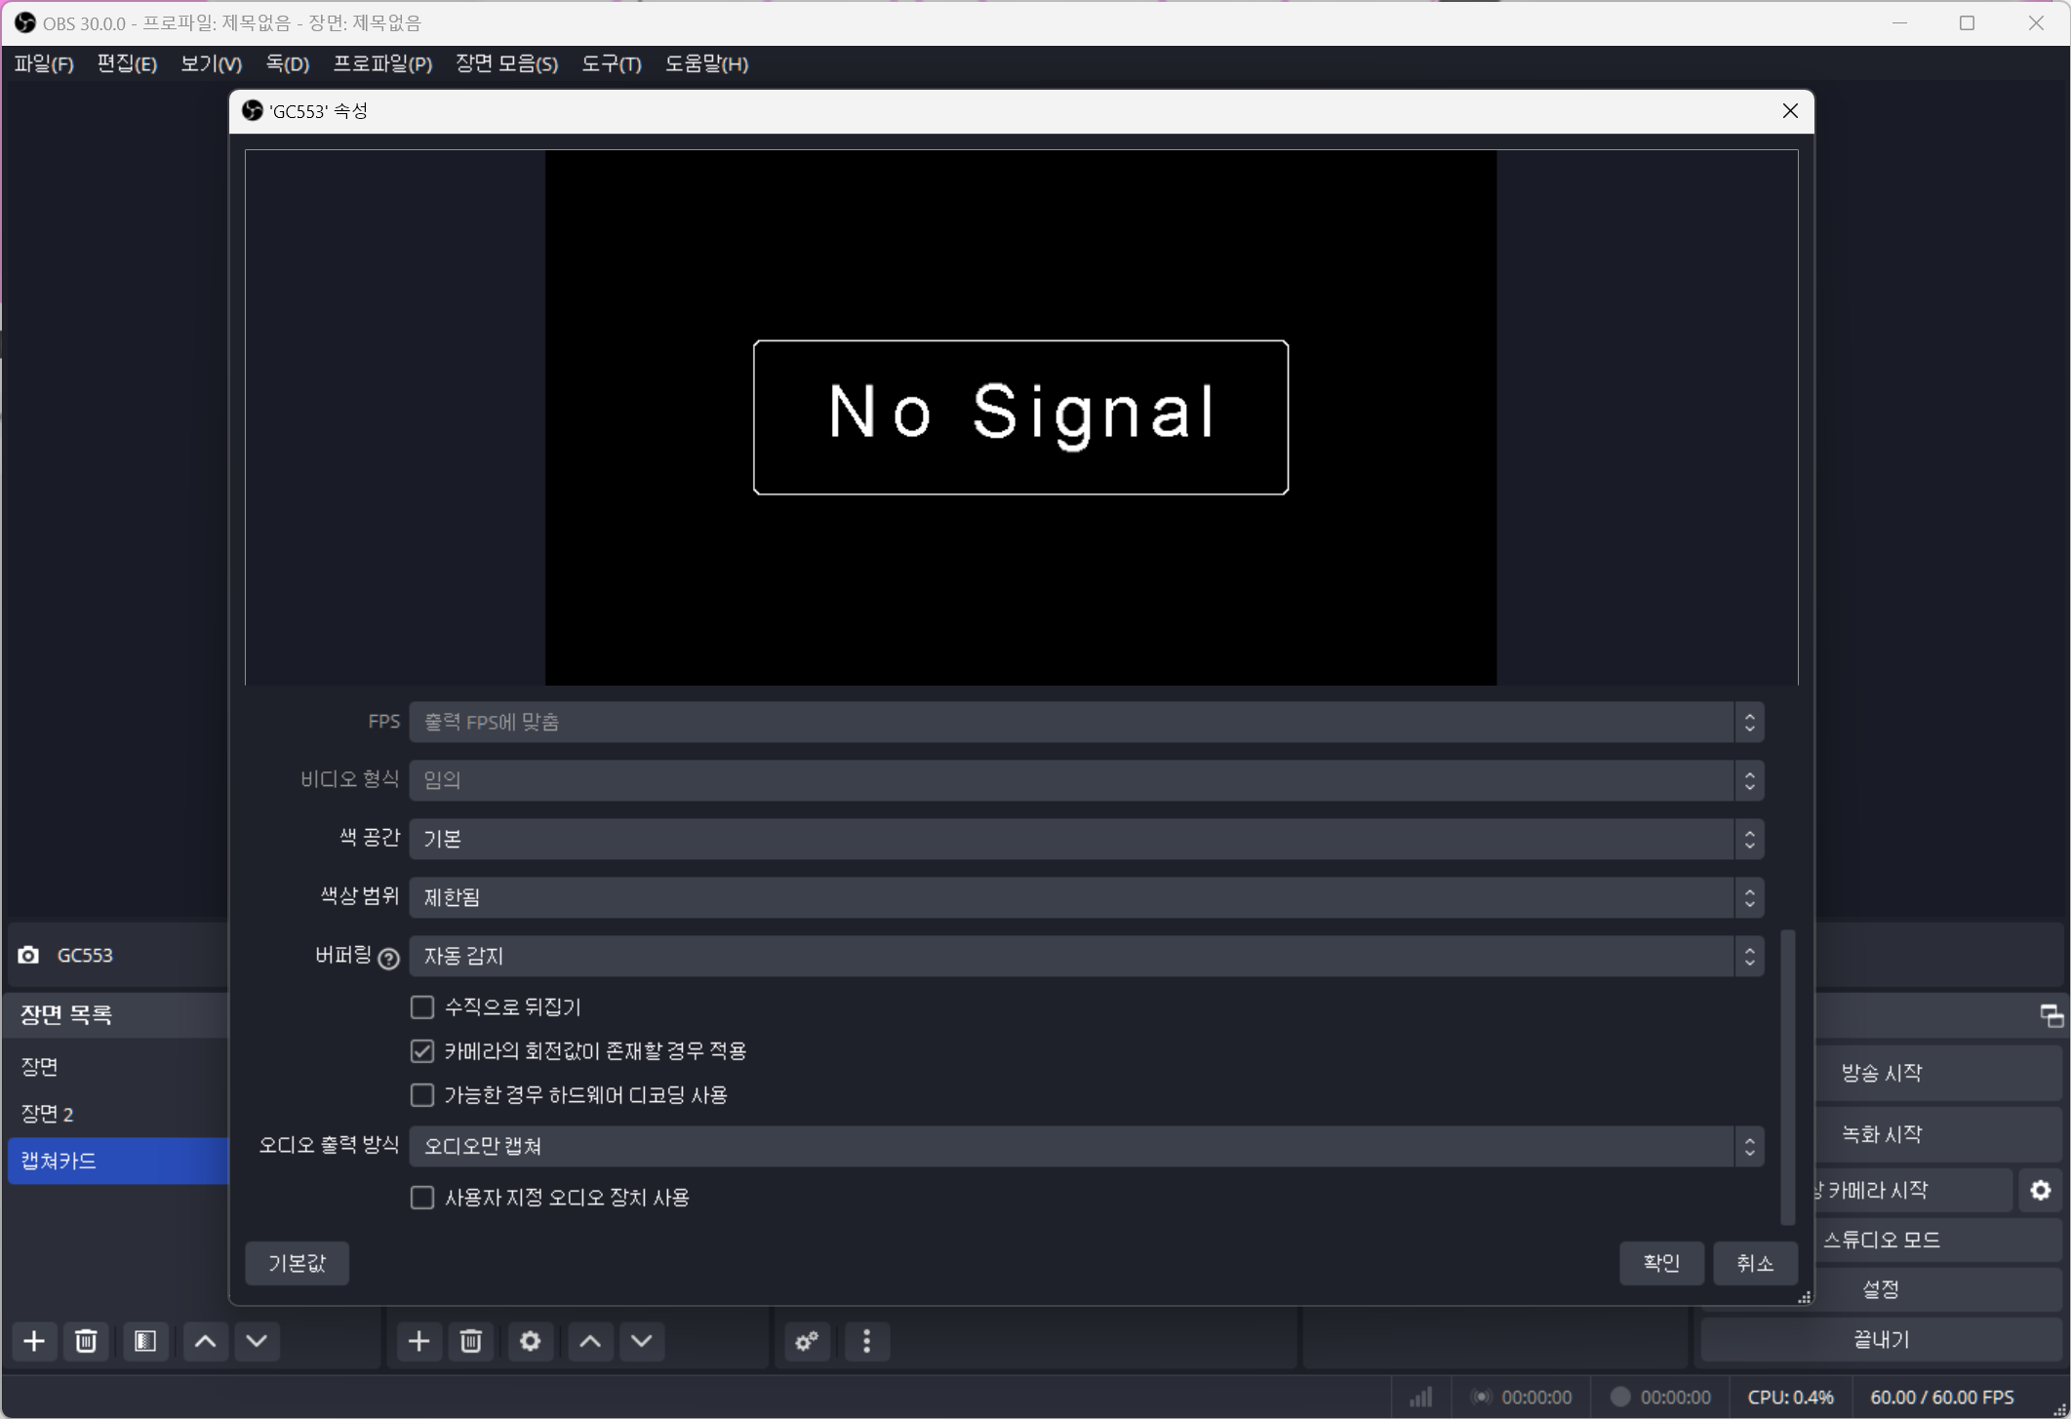Add a new scene with plus icon
2071x1419 pixels.
pos(34,1341)
